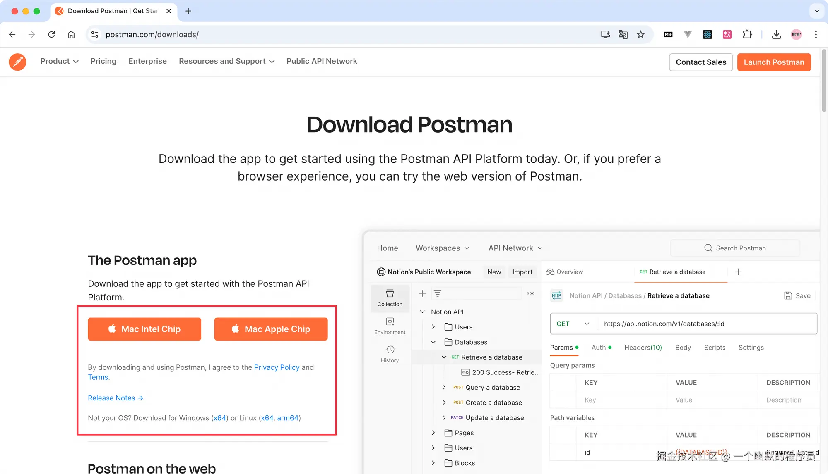Screen dimensions: 828x474
Task: Open the Product dropdown menu
Action: (59, 61)
